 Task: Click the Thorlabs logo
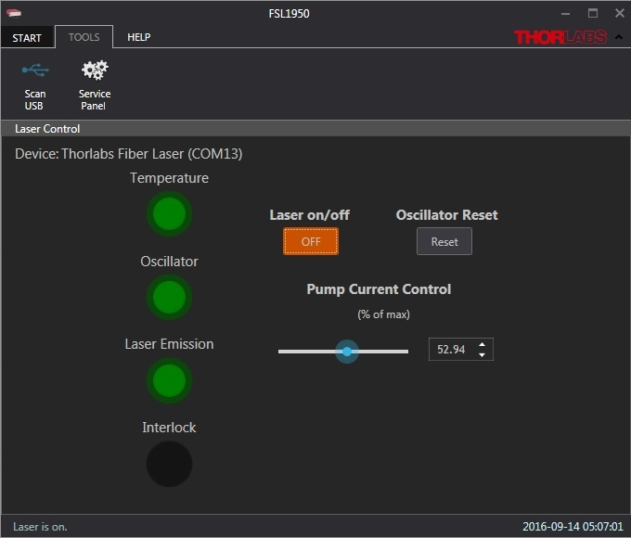pos(560,37)
